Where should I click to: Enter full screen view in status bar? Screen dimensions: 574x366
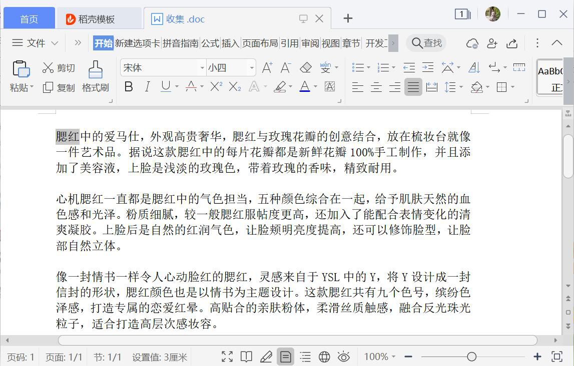click(x=227, y=357)
